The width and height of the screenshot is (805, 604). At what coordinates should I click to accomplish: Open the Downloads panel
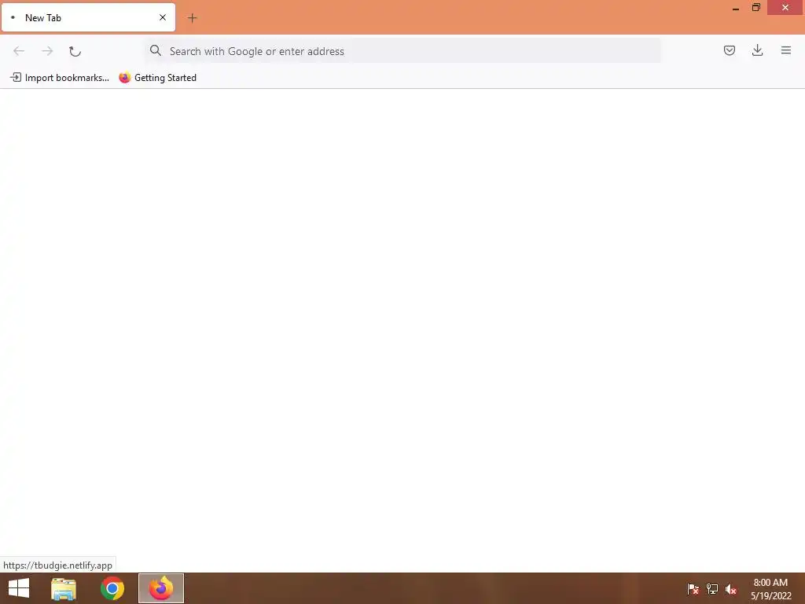tap(757, 50)
